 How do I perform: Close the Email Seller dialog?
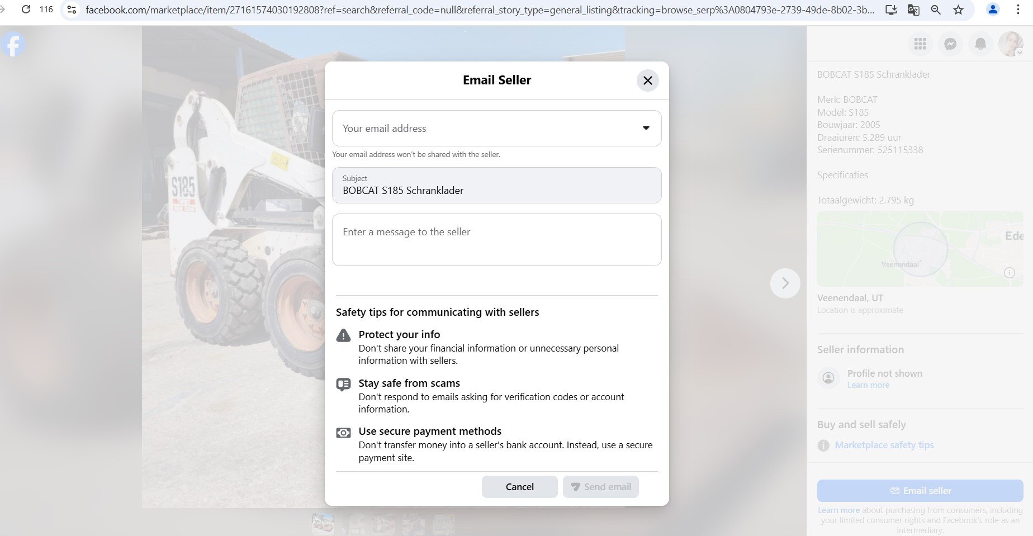pos(647,80)
